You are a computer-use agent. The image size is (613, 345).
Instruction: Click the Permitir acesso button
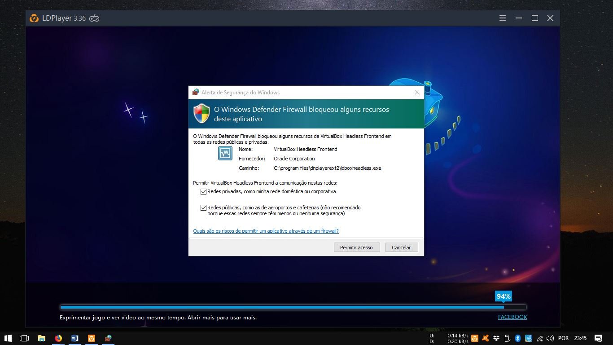click(356, 247)
